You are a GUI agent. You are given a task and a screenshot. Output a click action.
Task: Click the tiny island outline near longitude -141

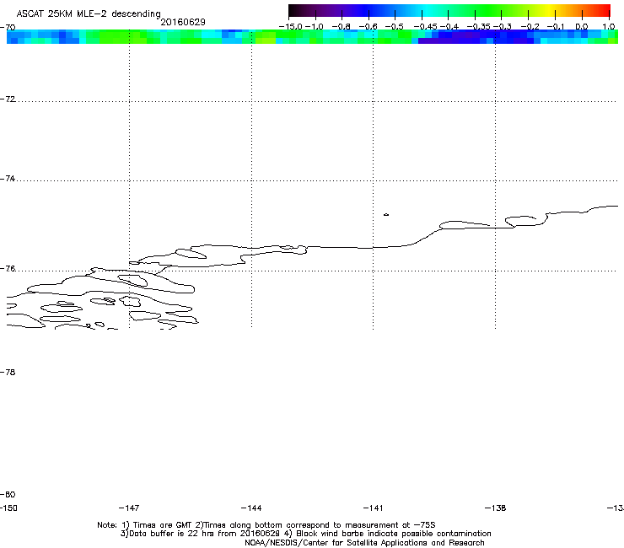pyautogui.click(x=386, y=214)
